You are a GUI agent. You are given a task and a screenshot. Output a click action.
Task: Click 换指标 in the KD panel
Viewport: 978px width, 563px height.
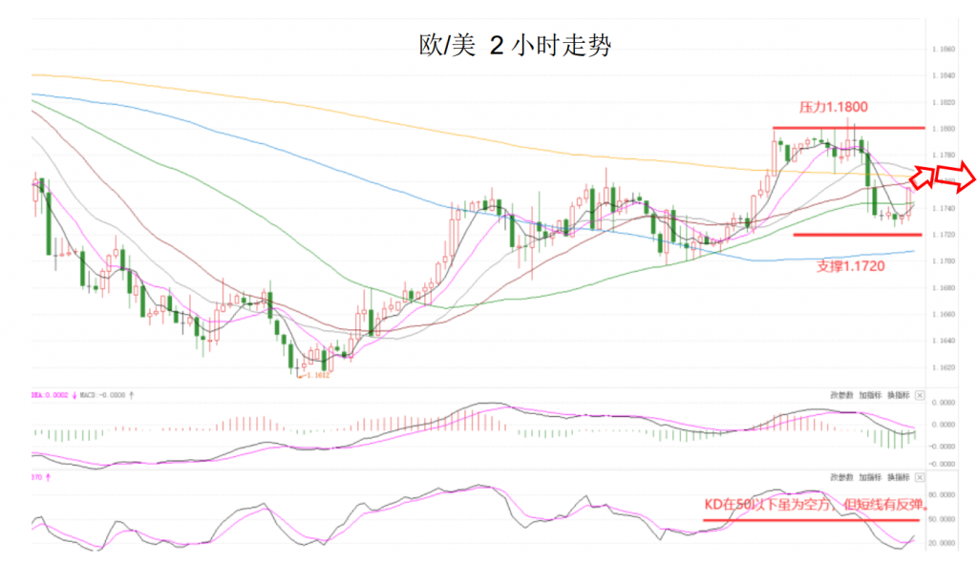click(898, 477)
